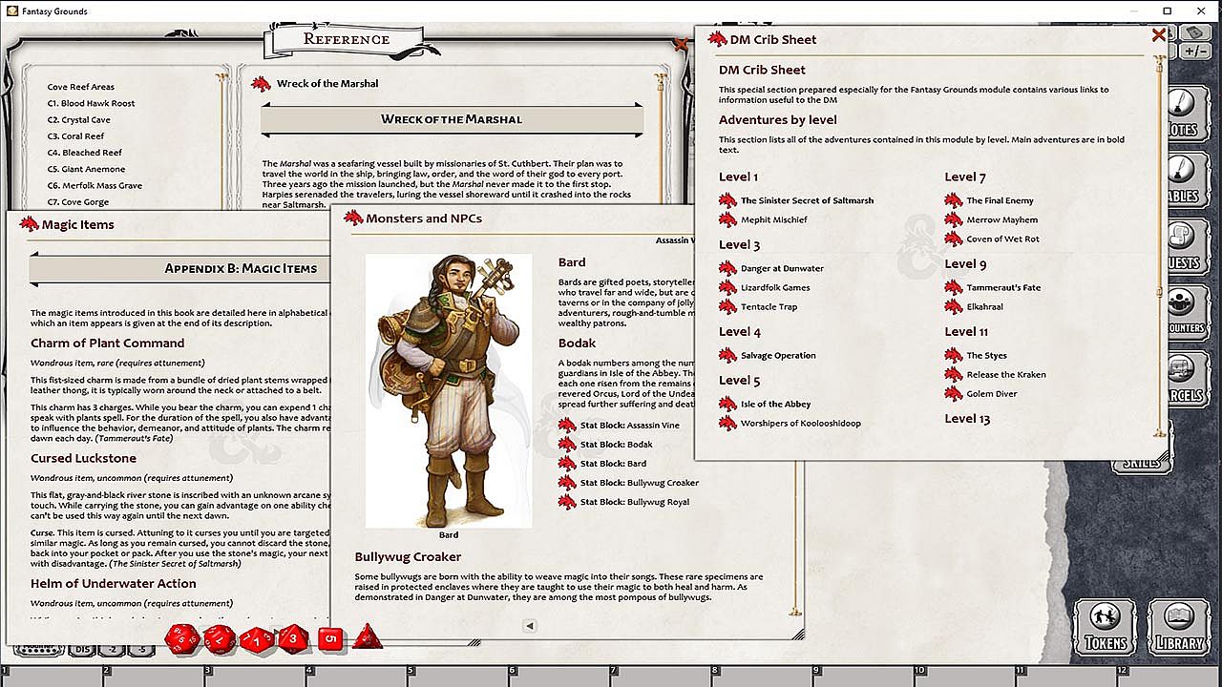
Task: Select Cove Reef Areas in Reference list
Action: click(81, 87)
